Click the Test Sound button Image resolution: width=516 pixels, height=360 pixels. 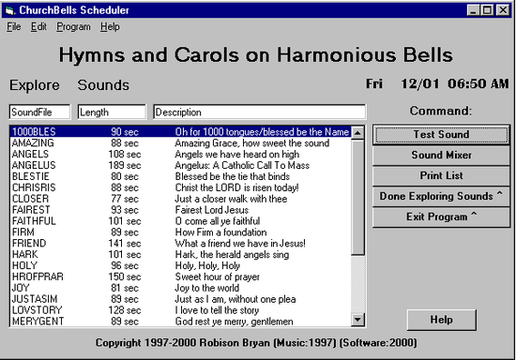[441, 134]
